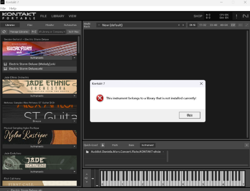250x191 pixels.
Task: Expand the Jade Ethnic Orchestra Instruments dropdown
Action: [x=74, y=96]
